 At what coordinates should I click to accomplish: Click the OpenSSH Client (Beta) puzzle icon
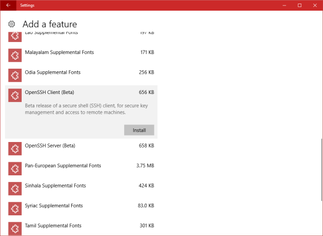click(15, 96)
